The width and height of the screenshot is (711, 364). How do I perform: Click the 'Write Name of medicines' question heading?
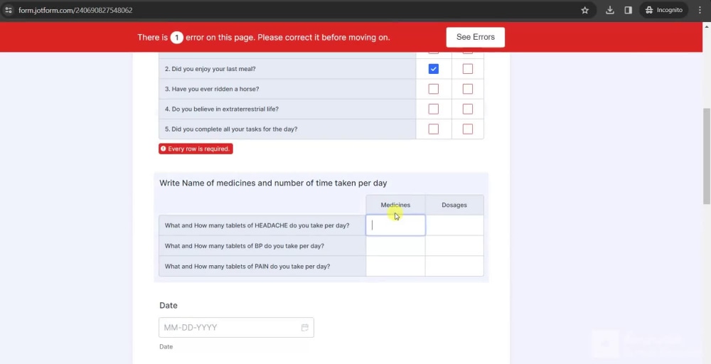click(x=273, y=183)
